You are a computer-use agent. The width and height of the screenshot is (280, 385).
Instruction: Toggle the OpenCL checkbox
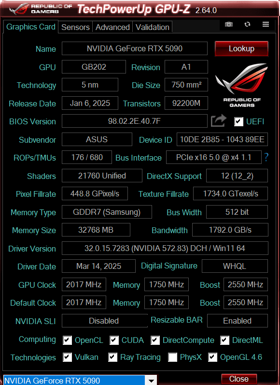(x=68, y=340)
